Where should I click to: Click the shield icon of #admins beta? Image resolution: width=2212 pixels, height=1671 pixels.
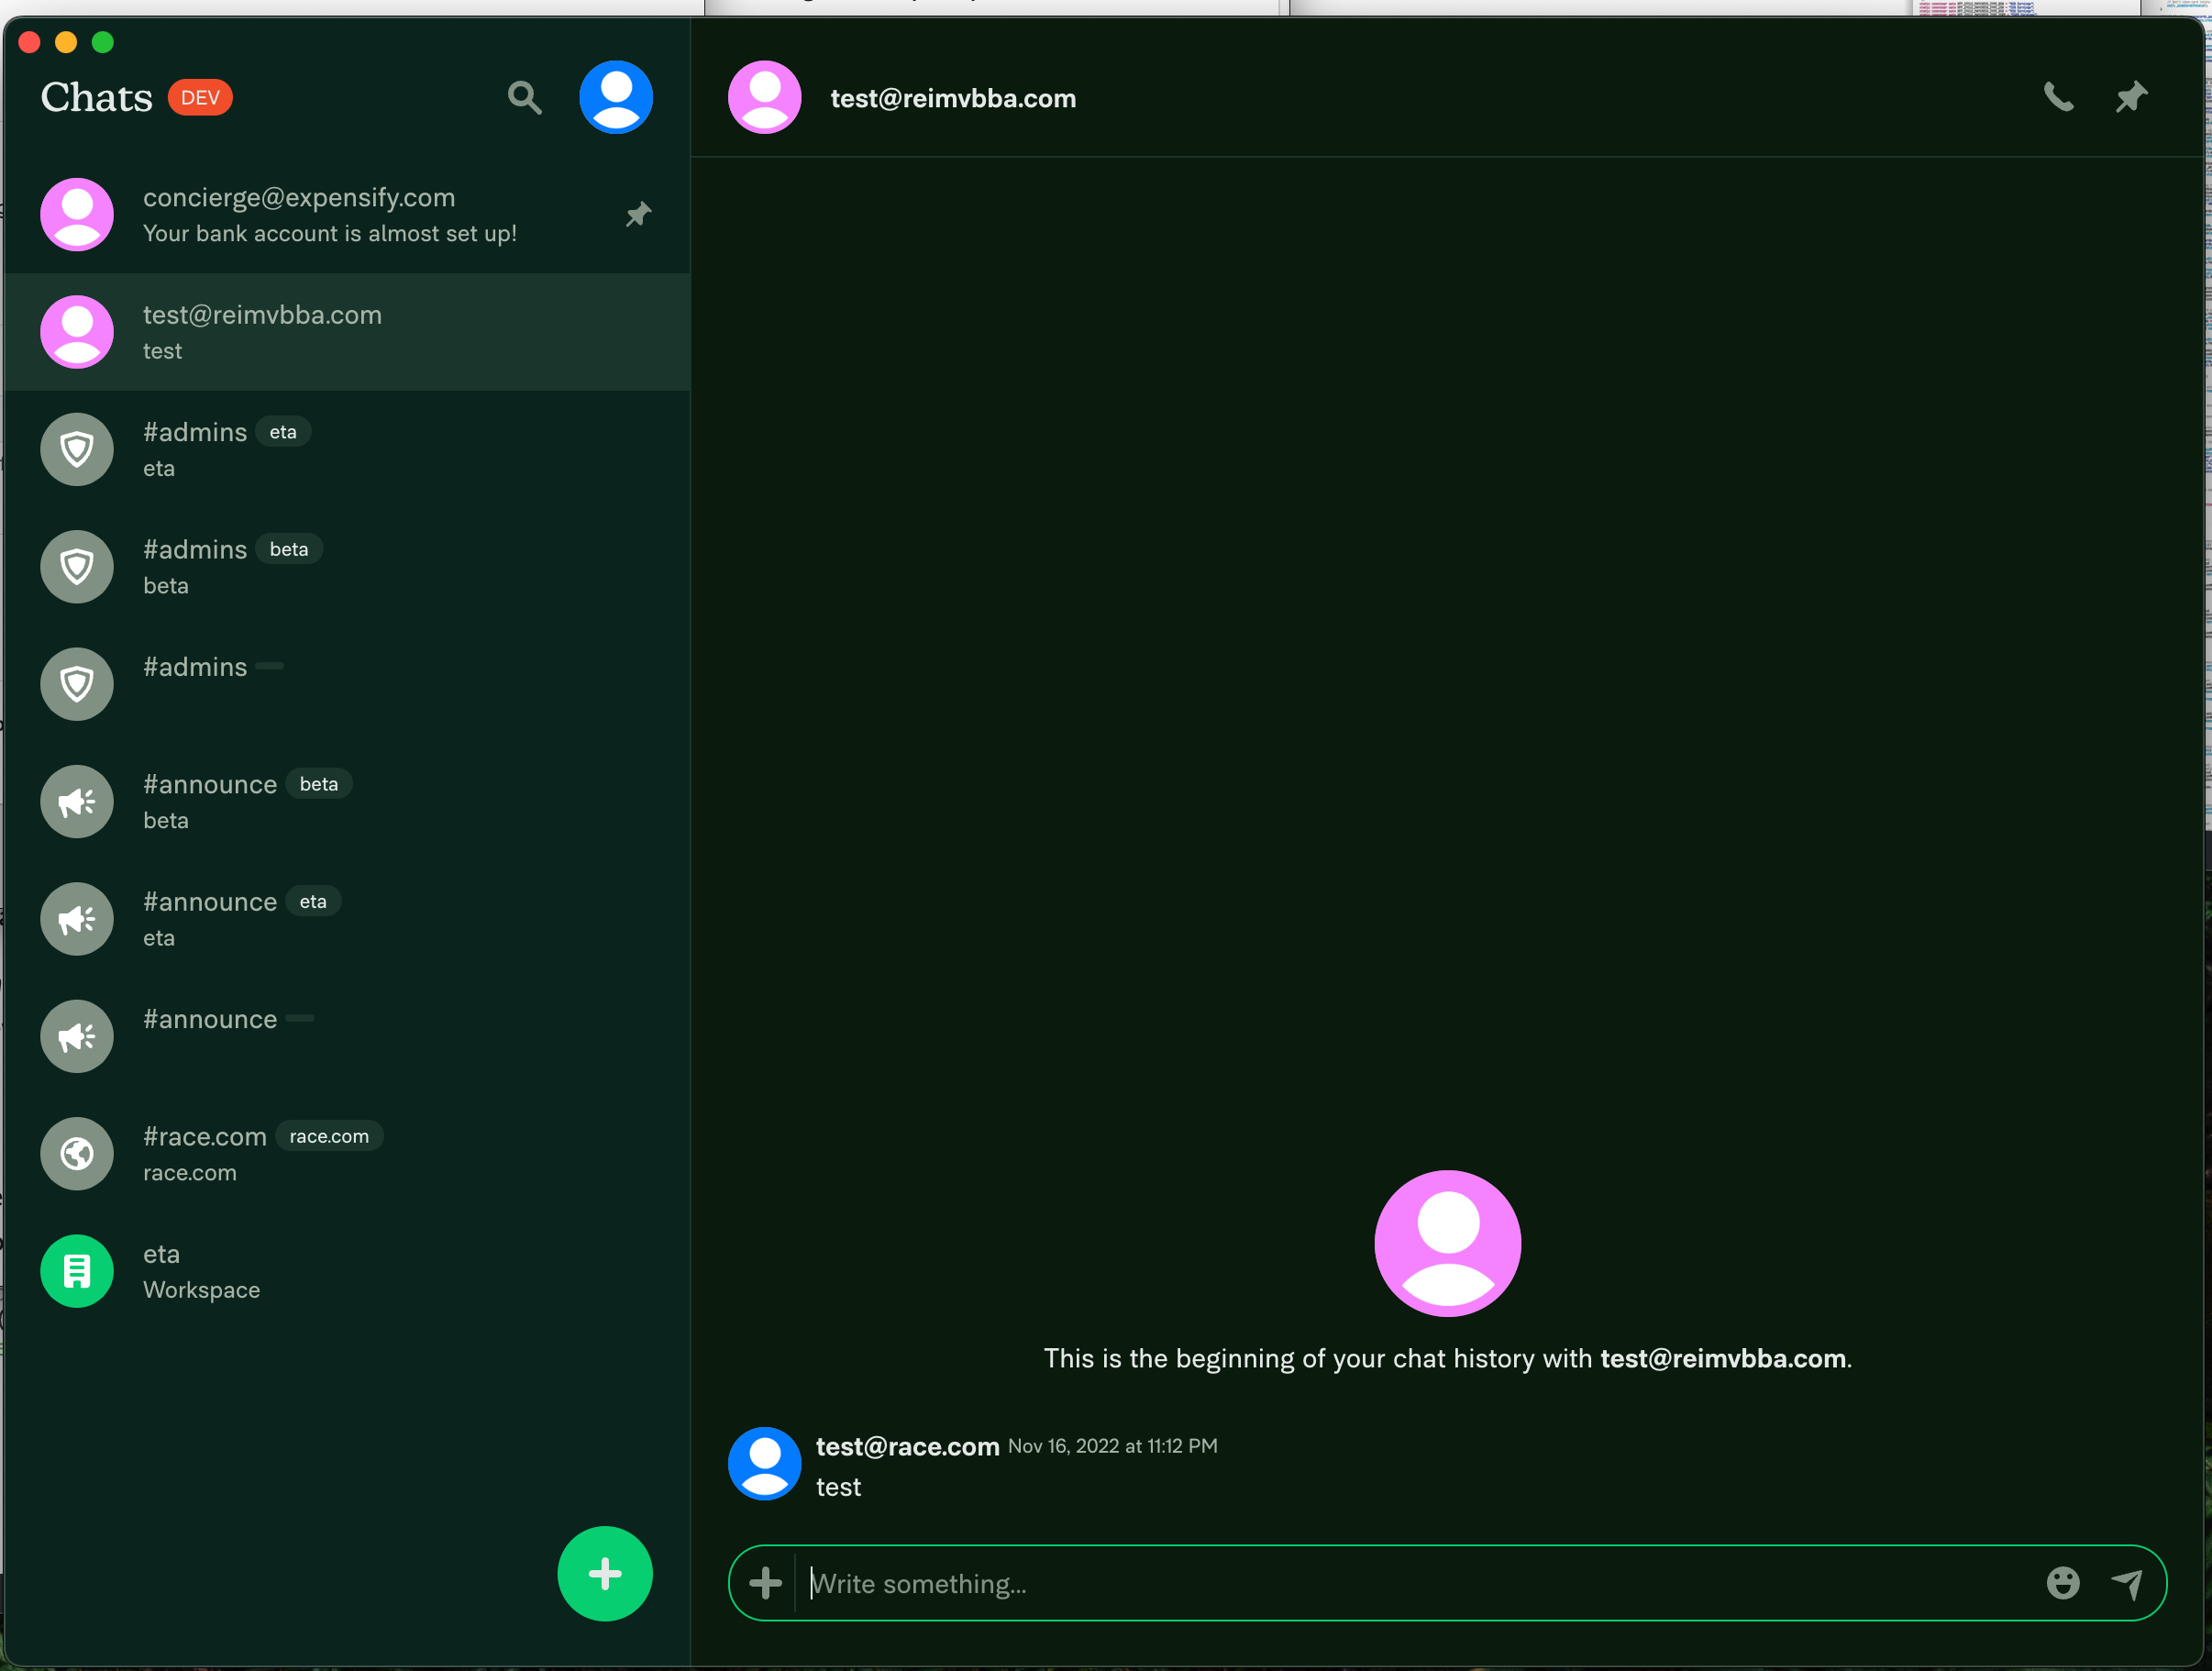click(77, 566)
